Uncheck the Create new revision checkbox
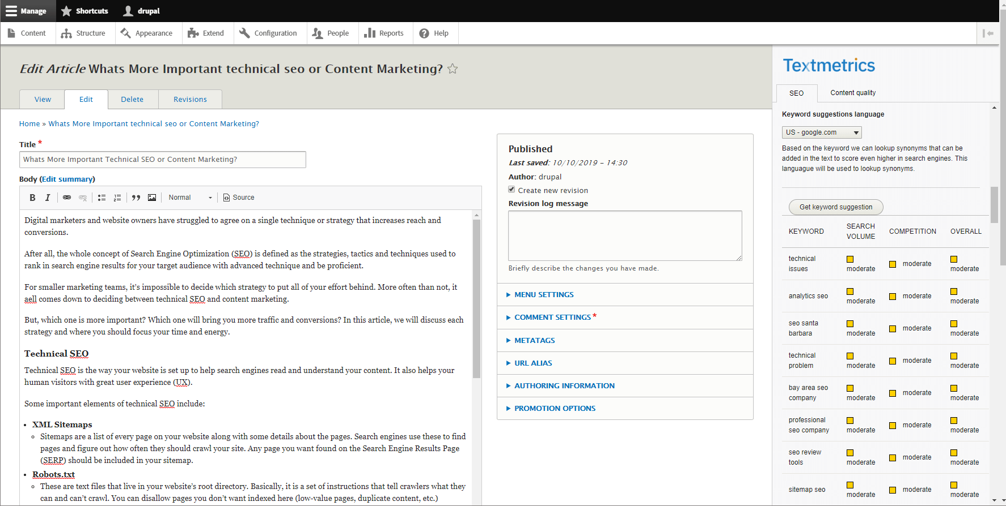 tap(512, 190)
